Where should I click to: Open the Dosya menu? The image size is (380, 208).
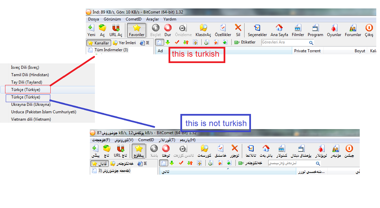click(94, 19)
